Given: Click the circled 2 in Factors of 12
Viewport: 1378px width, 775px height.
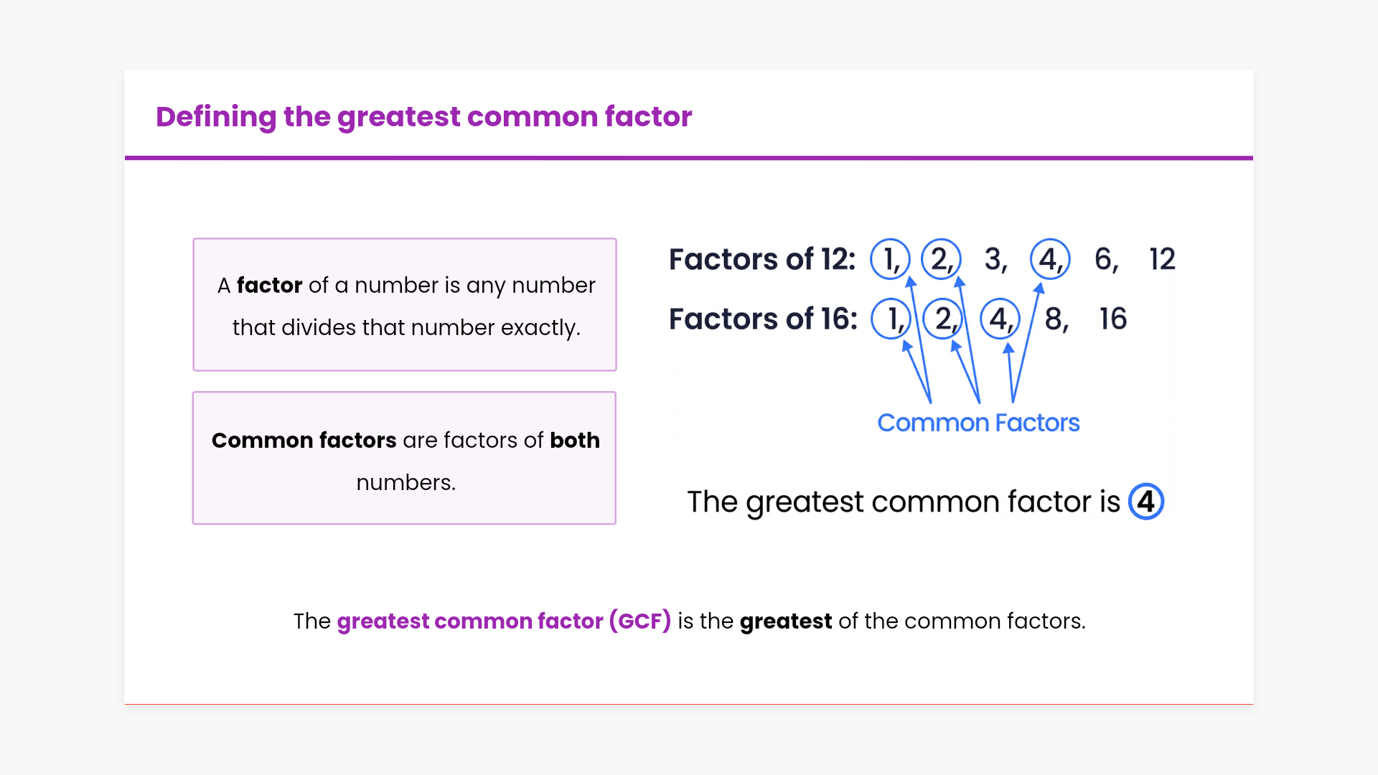Looking at the screenshot, I should point(941,259).
